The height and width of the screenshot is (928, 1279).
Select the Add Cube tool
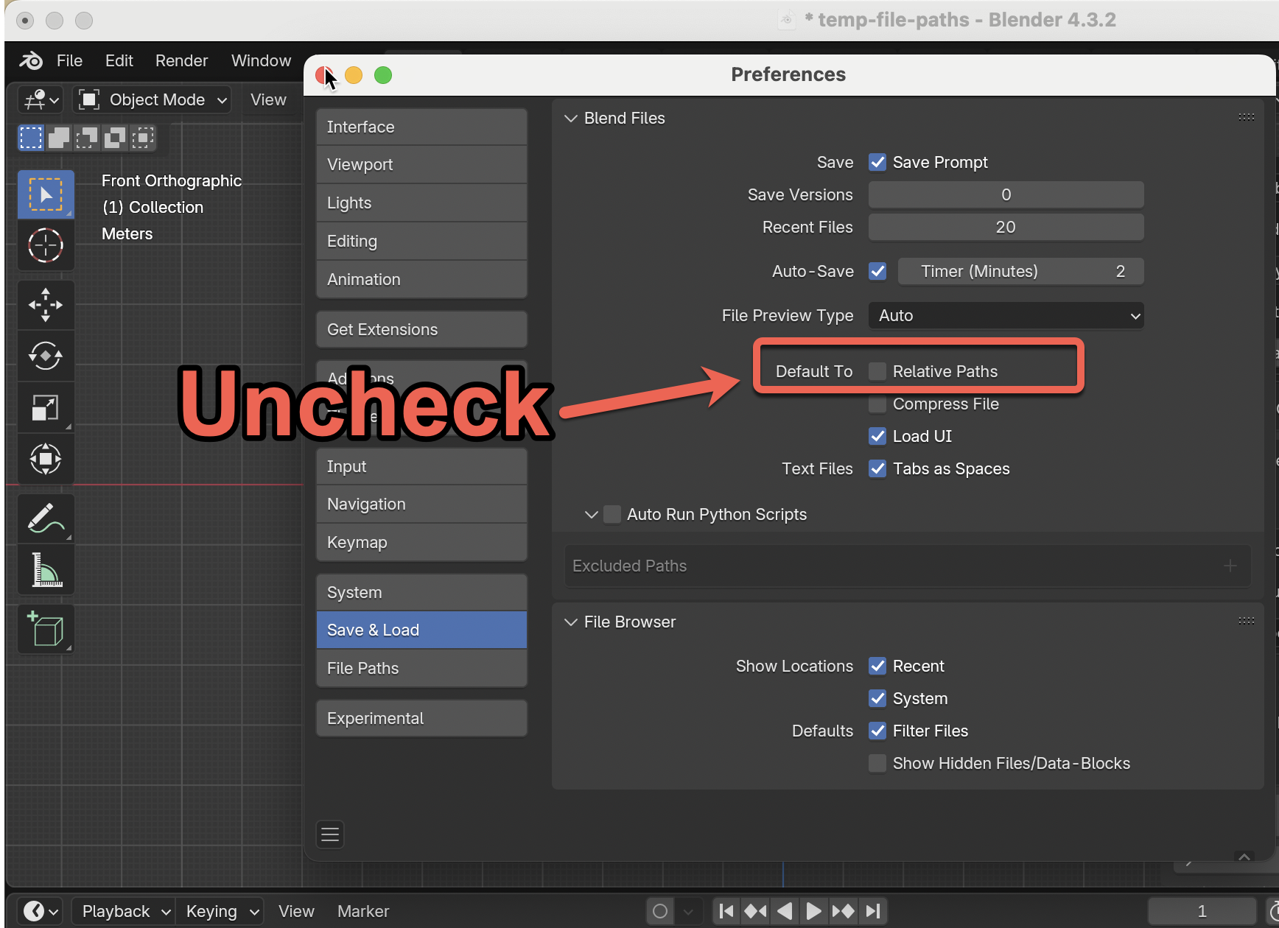[x=46, y=630]
